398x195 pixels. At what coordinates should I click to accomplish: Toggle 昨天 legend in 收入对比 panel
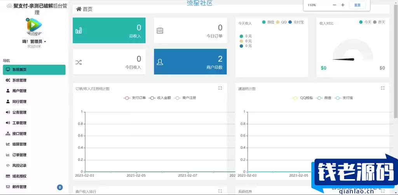[379, 22]
